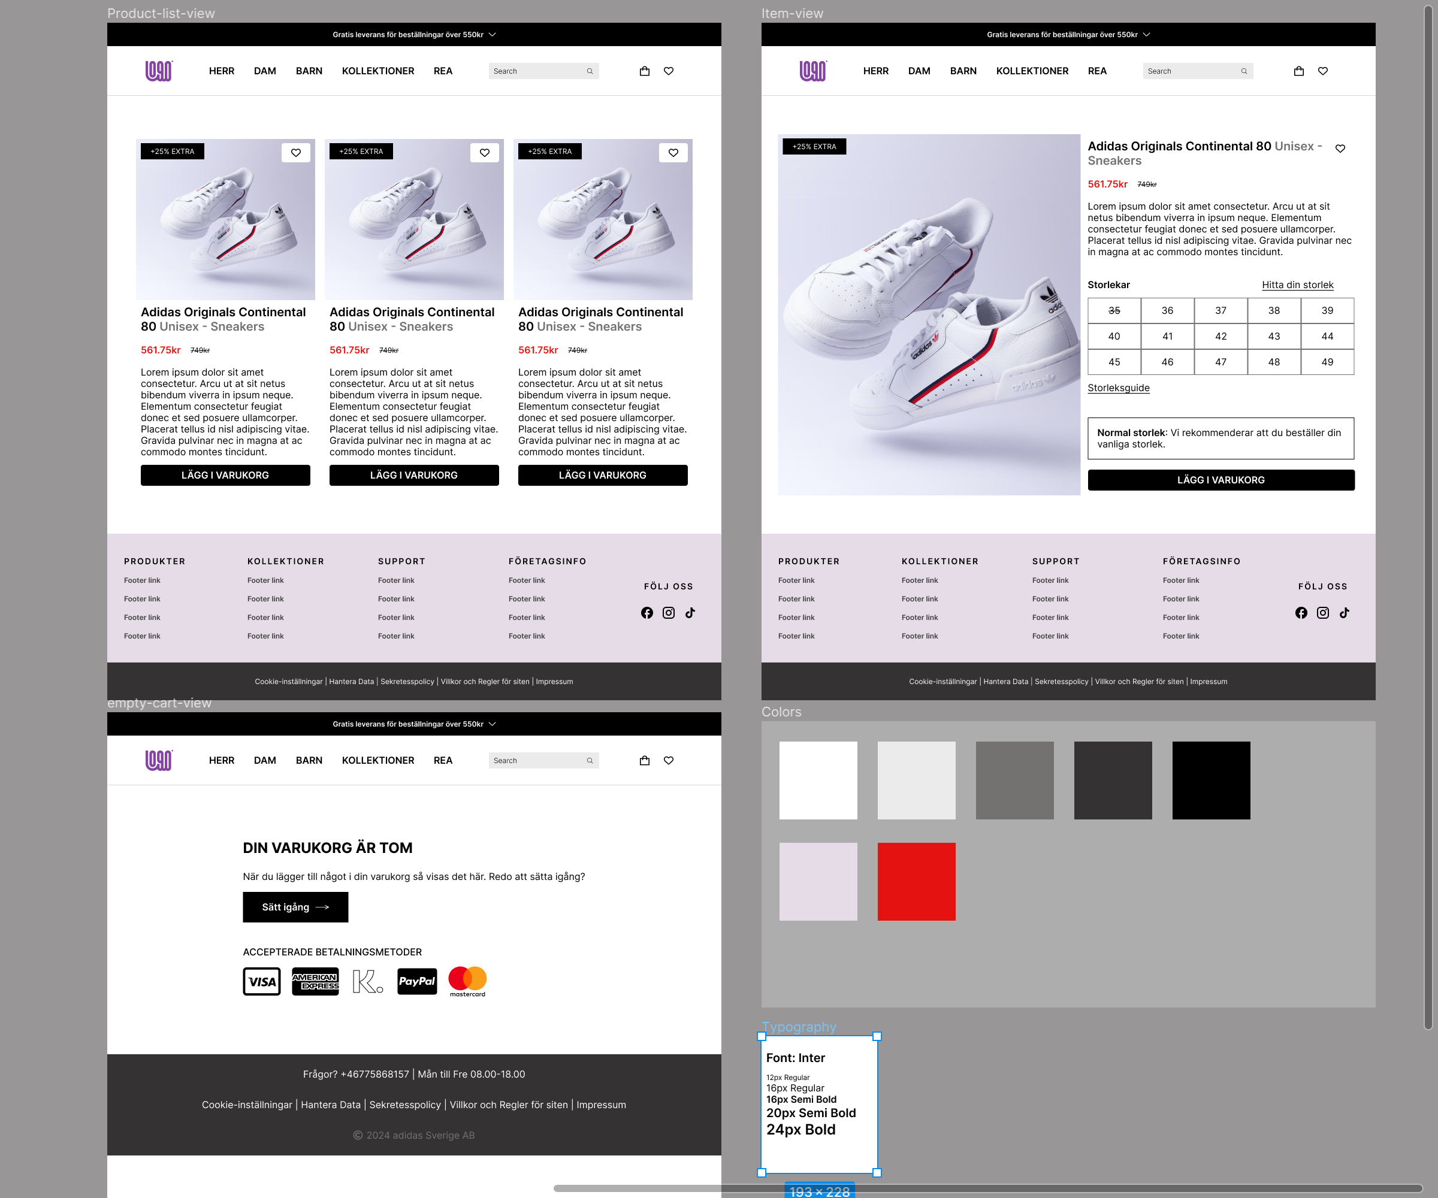Click the horizontal canvas scrollbar
The image size is (1438, 1198).
[x=987, y=1188]
